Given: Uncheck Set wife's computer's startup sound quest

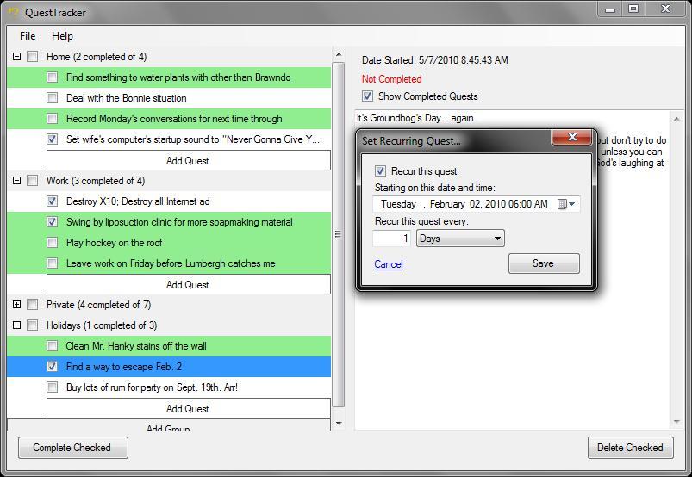Looking at the screenshot, I should pos(52,139).
